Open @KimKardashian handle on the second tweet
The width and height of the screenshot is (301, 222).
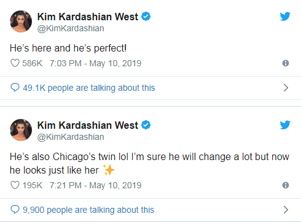click(x=71, y=137)
